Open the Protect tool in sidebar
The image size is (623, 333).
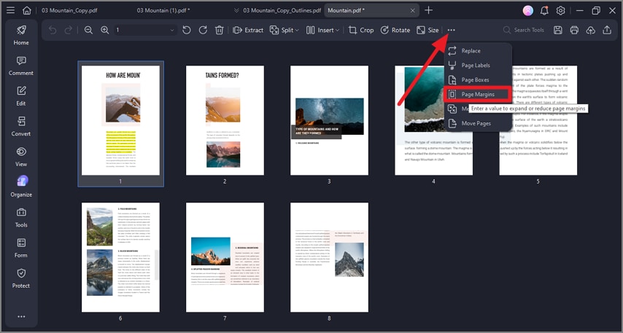pyautogui.click(x=21, y=278)
